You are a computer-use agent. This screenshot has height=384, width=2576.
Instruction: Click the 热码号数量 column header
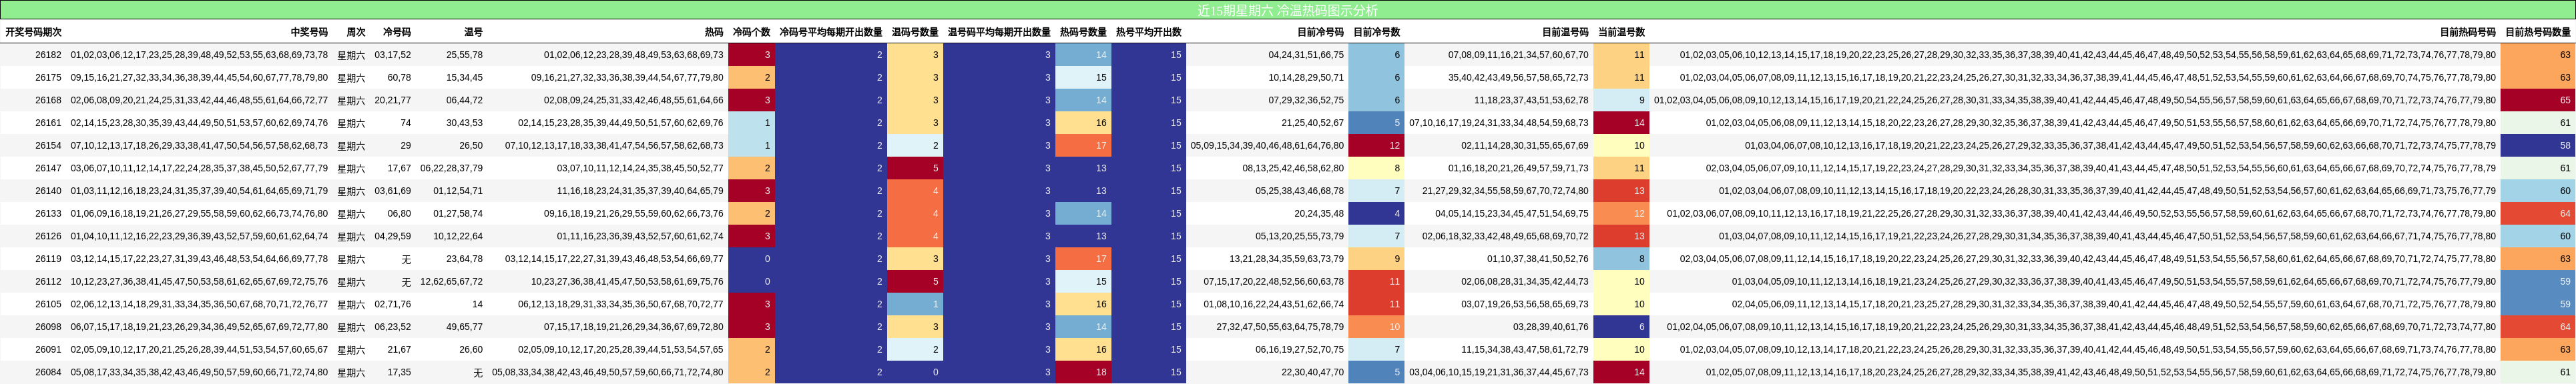(1083, 32)
